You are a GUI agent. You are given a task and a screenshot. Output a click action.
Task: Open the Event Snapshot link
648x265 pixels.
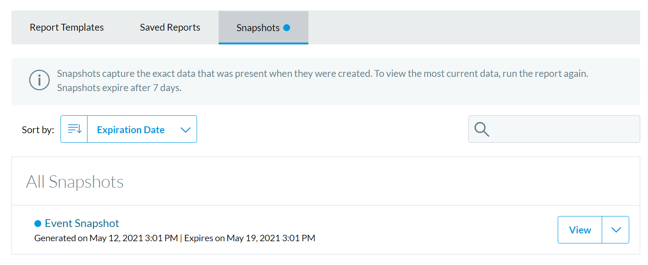[82, 223]
